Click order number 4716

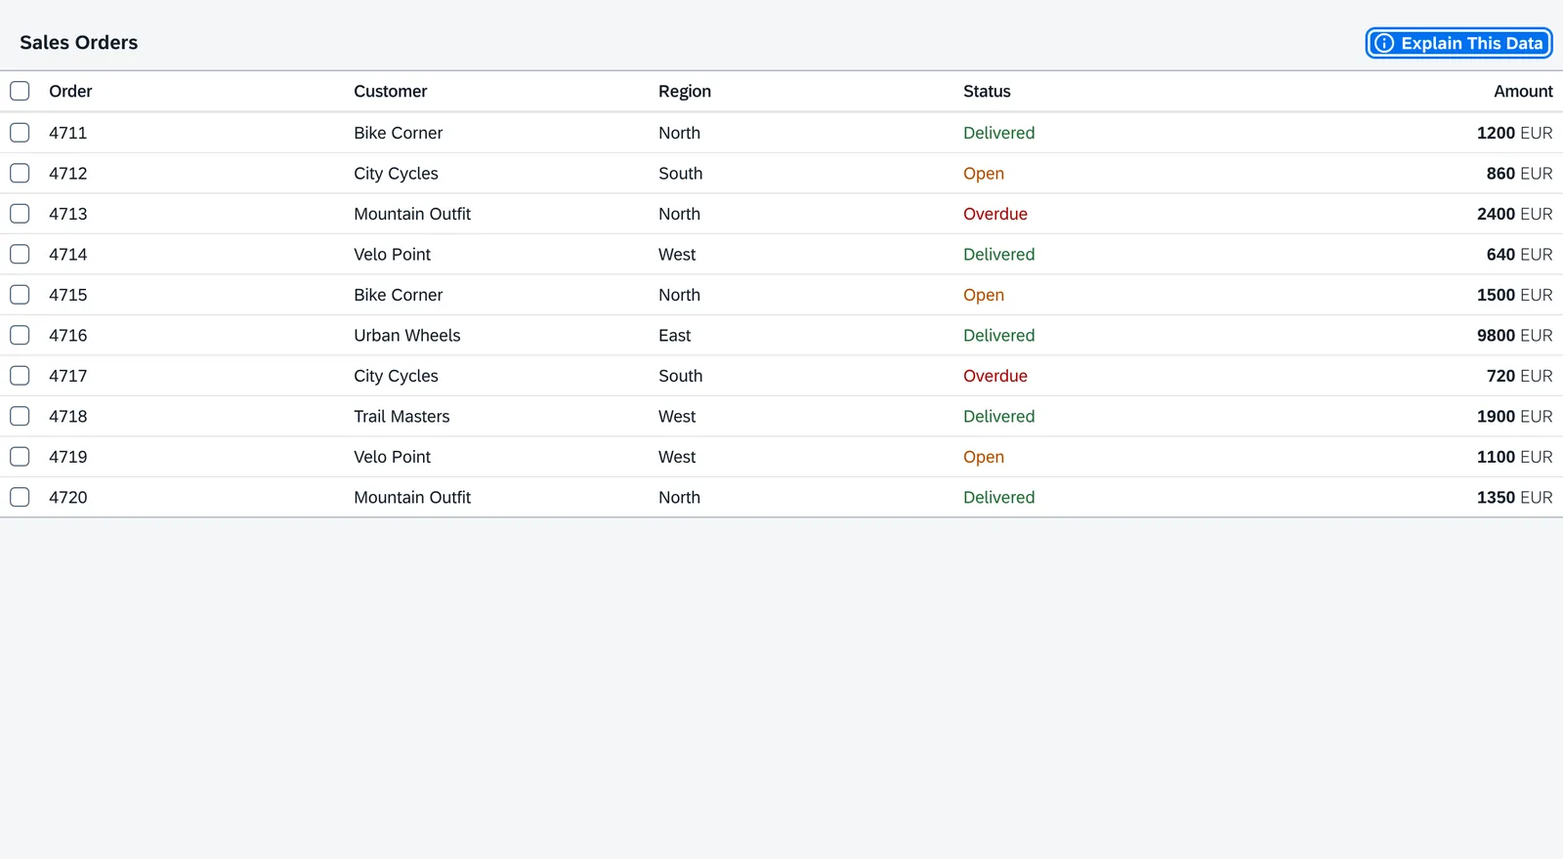click(x=68, y=335)
